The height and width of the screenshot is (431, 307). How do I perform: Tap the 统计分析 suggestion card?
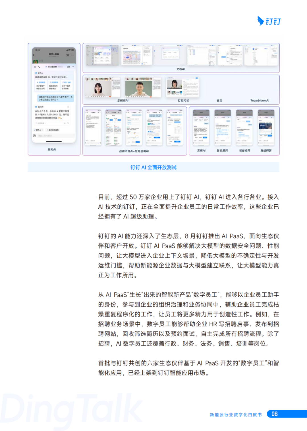pyautogui.click(x=67, y=86)
